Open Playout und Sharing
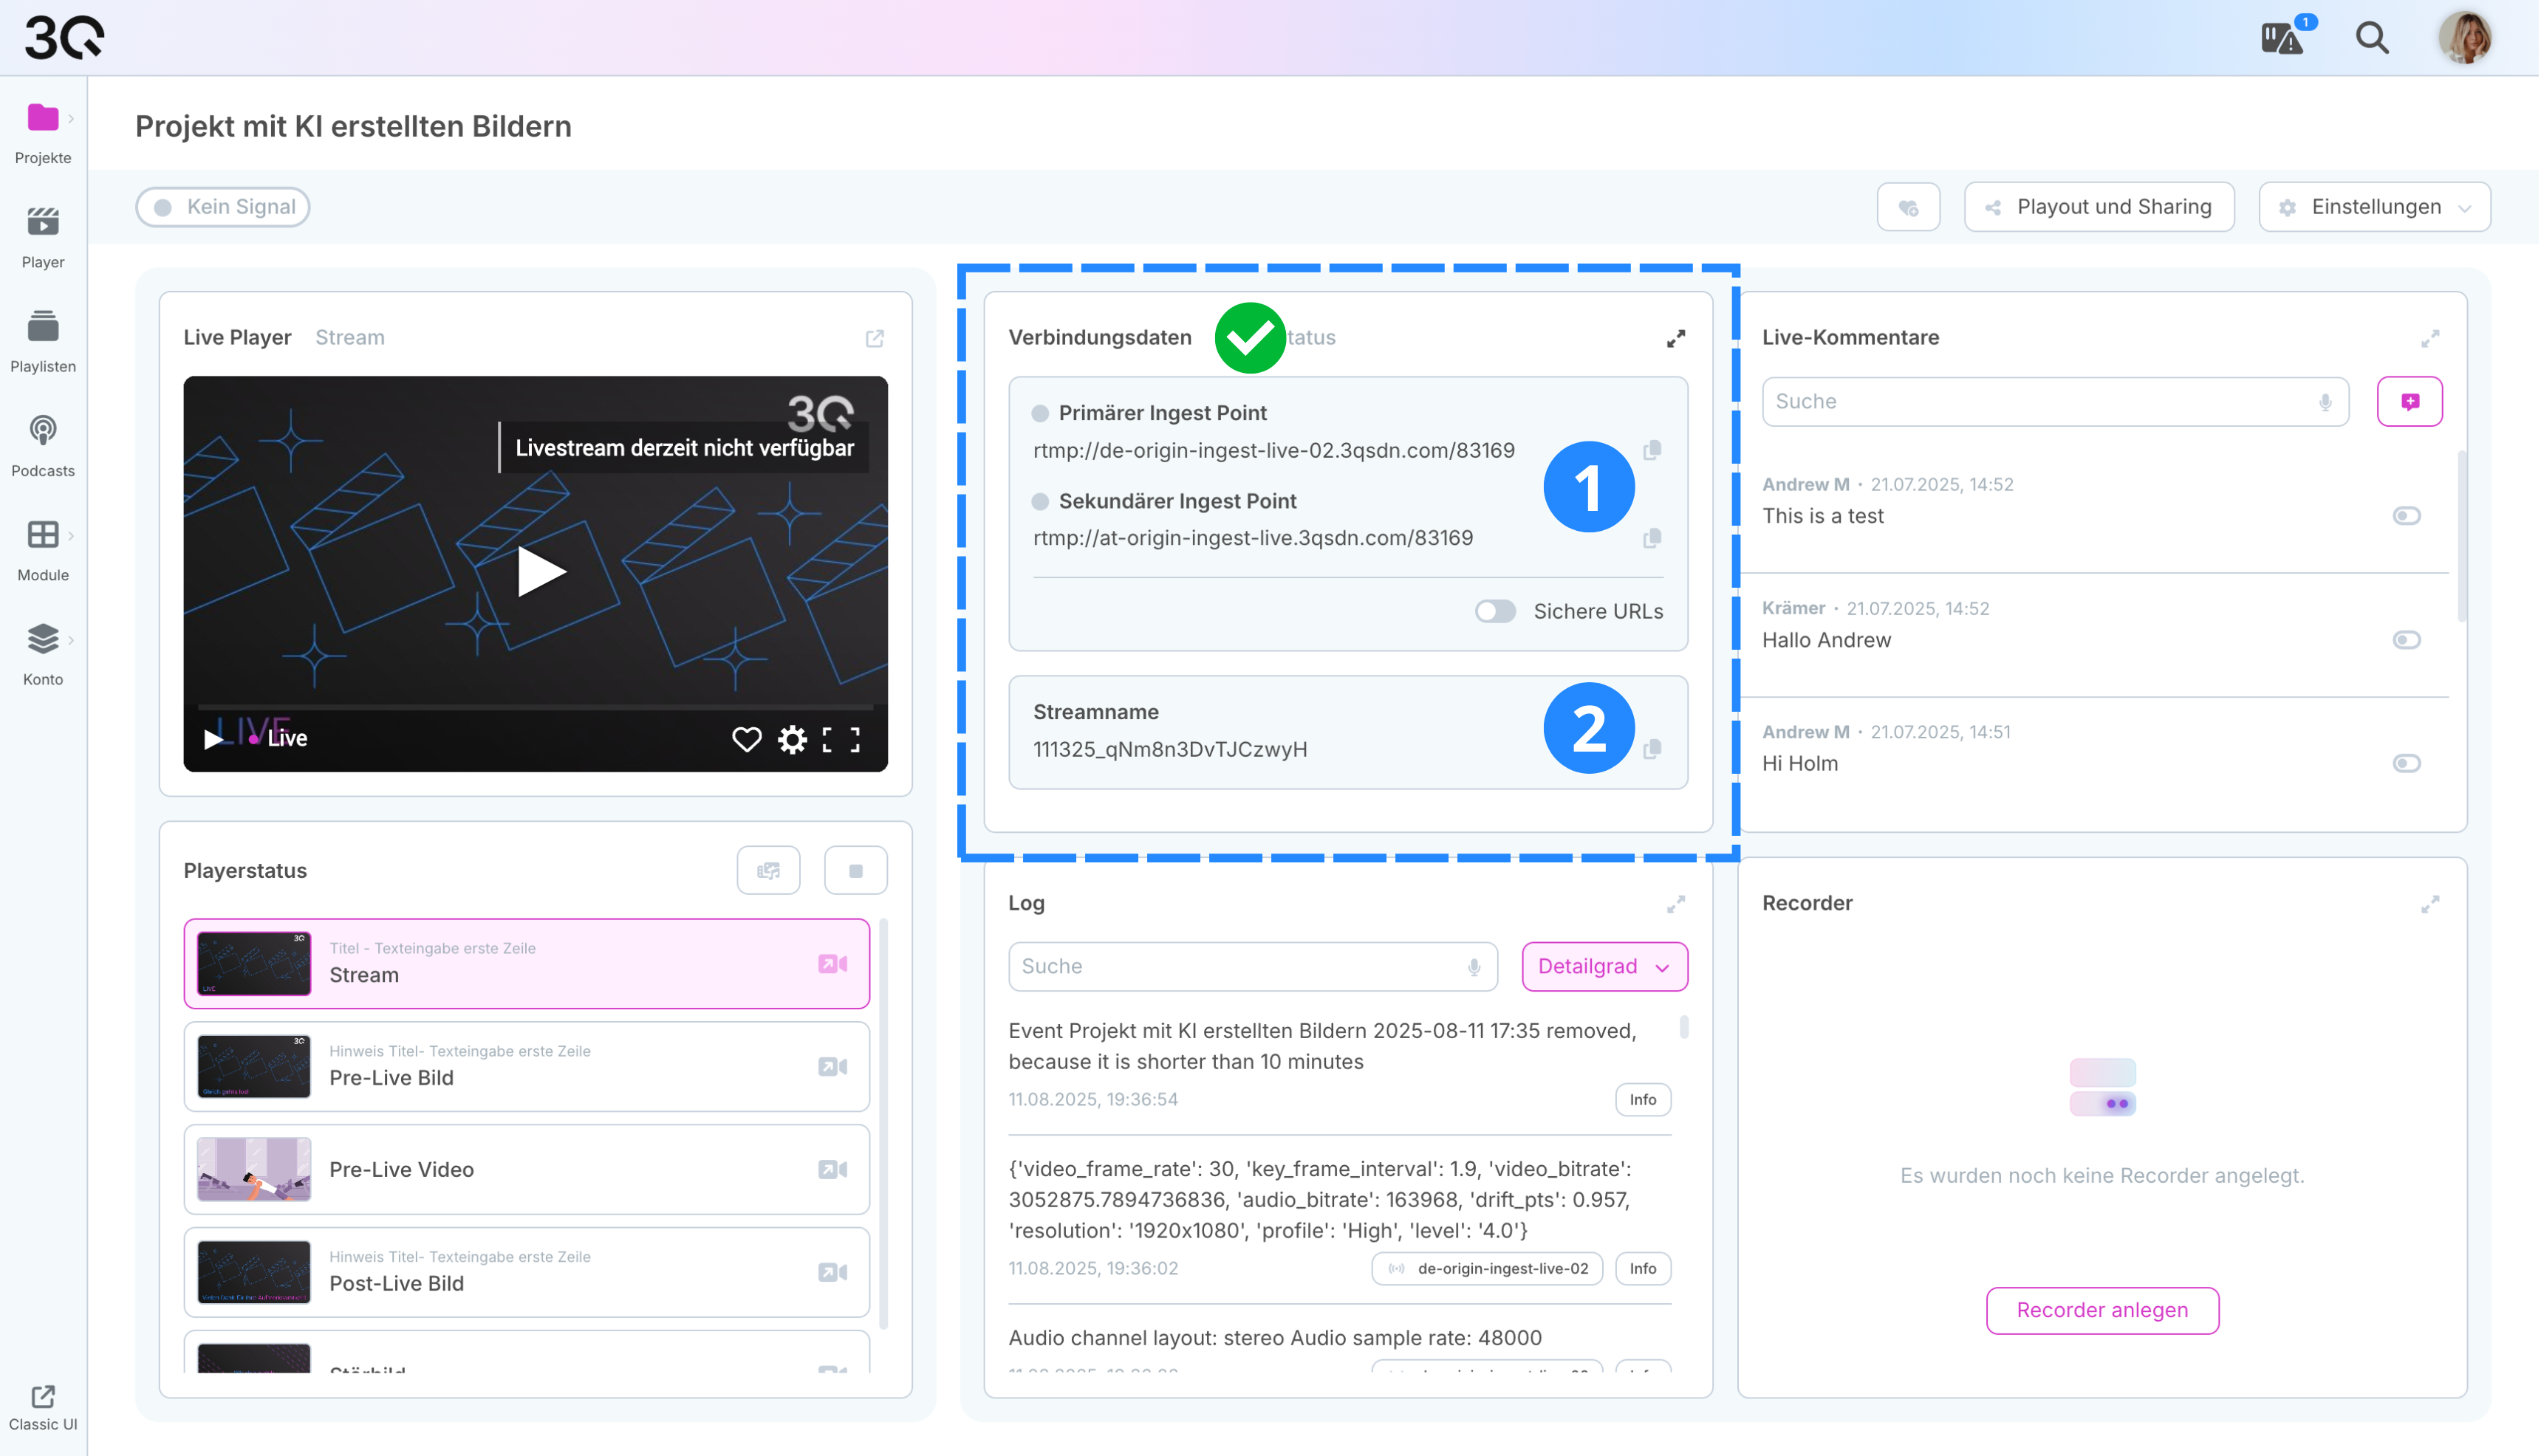This screenshot has width=2541, height=1456. [x=2099, y=207]
